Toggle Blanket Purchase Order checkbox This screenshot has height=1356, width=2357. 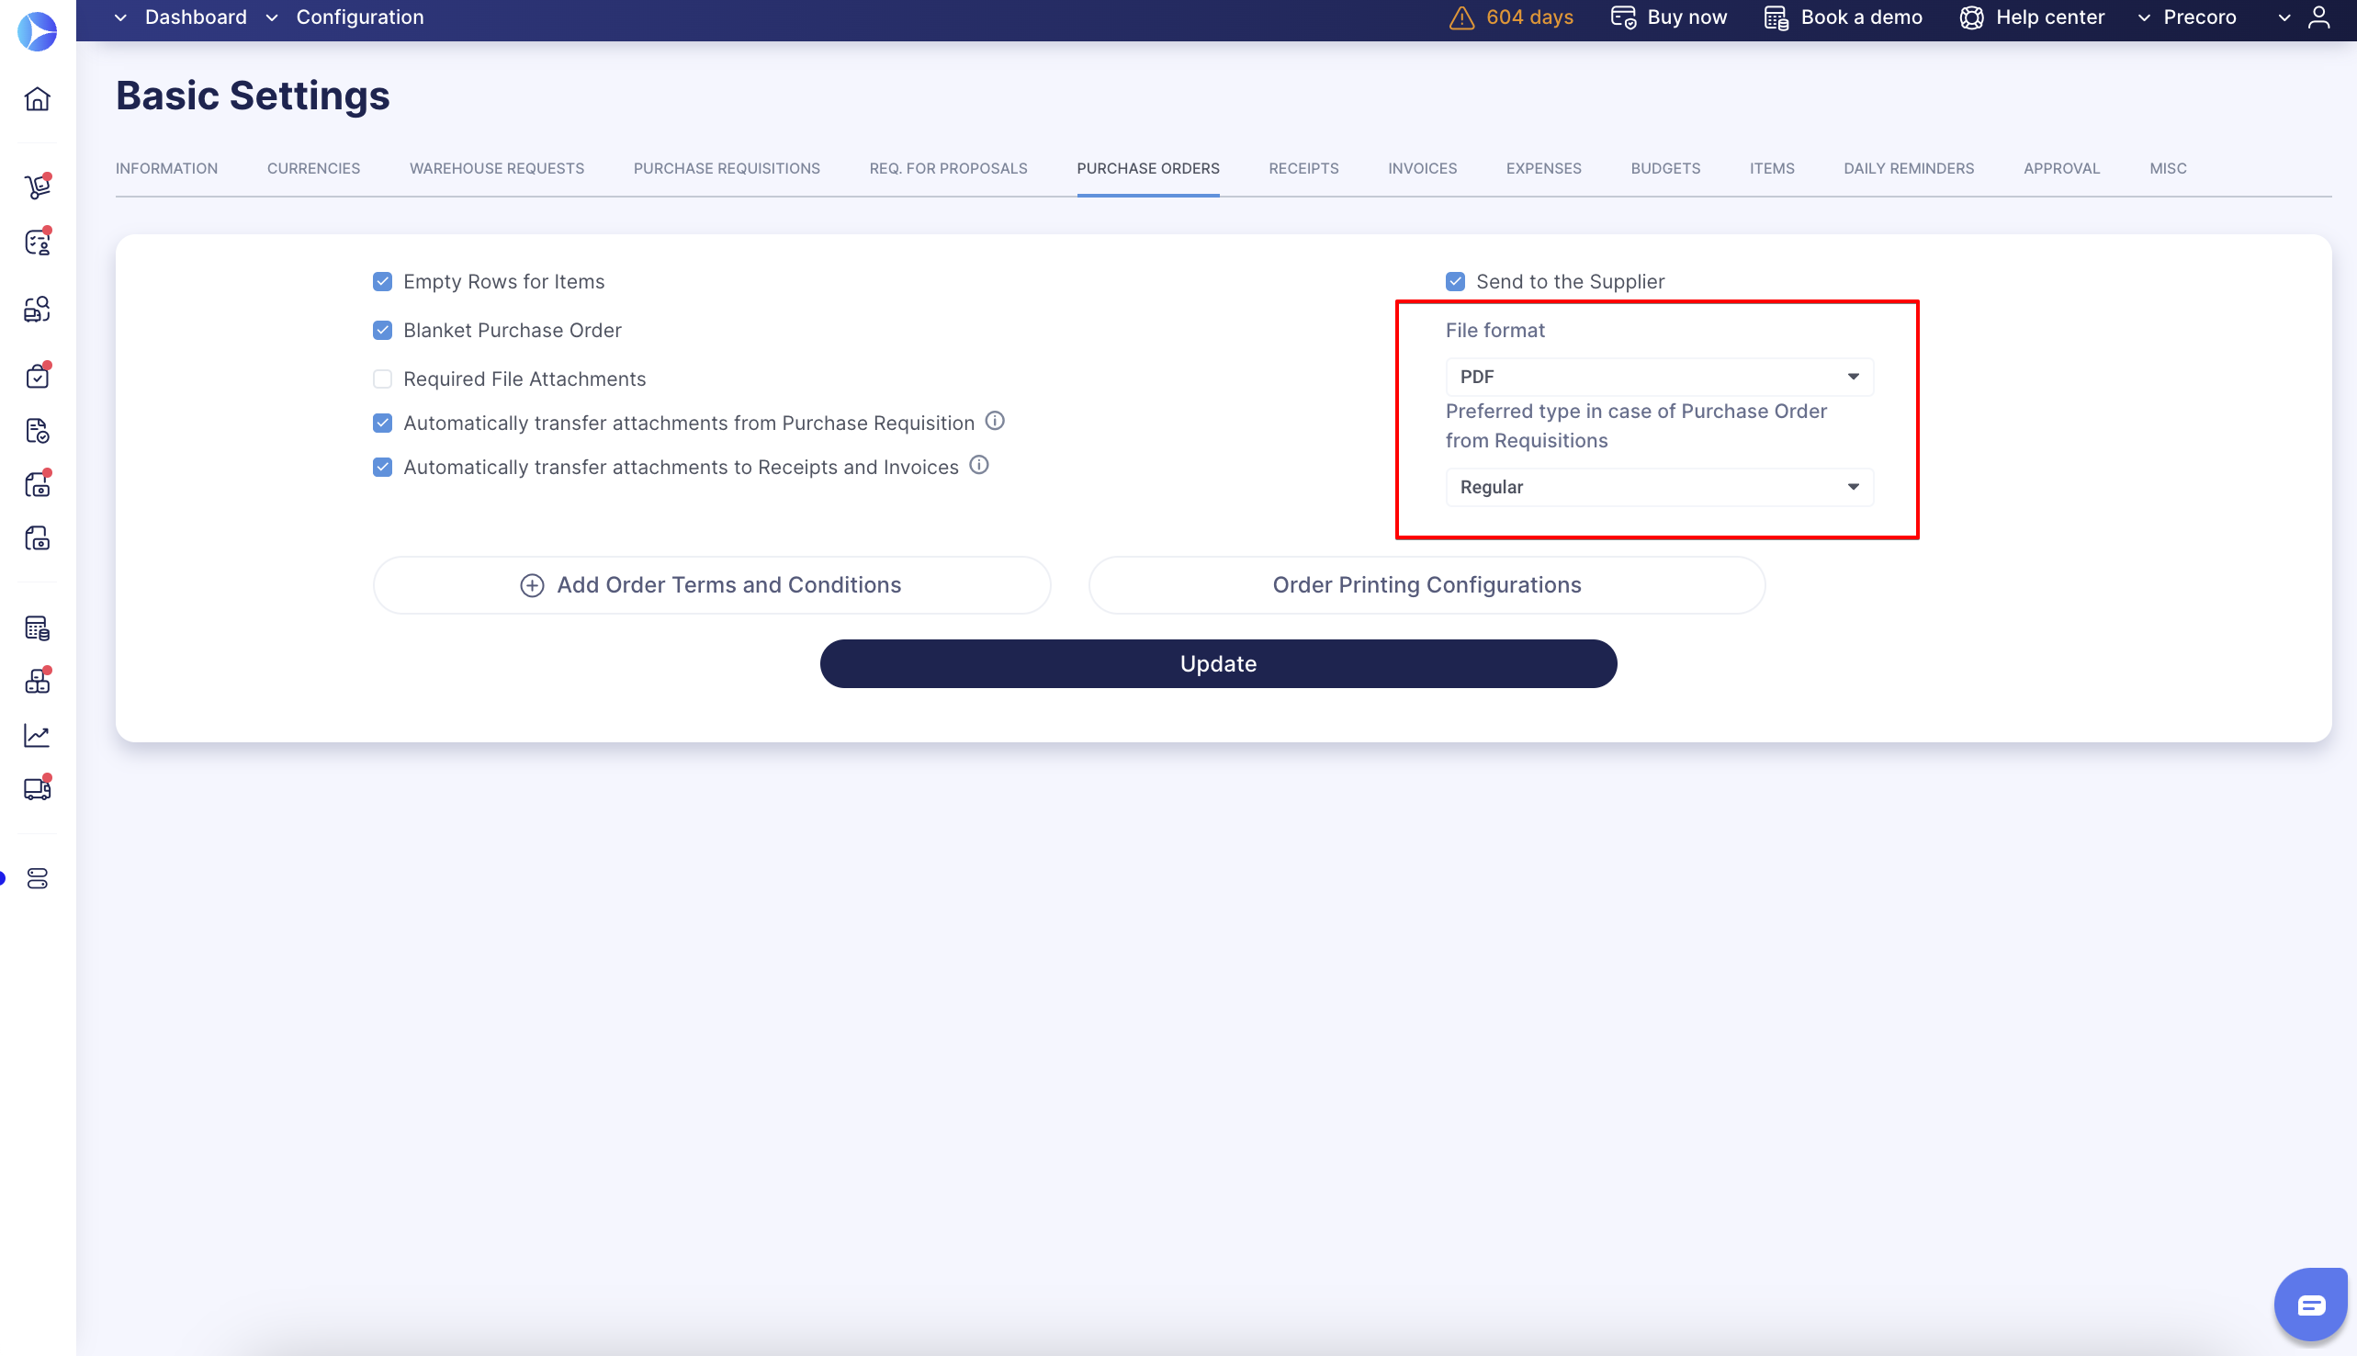(383, 330)
